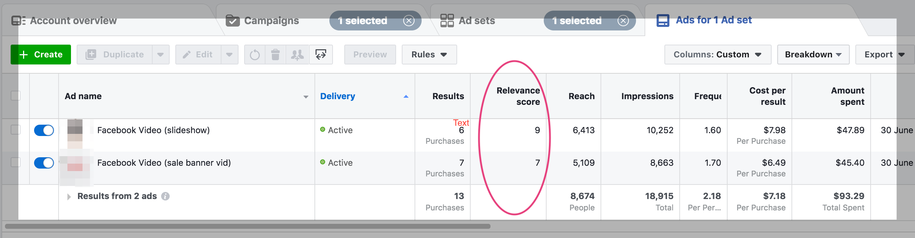Open Facebook Video (slideshow) ad thumbnail
The width and height of the screenshot is (915, 238).
(x=75, y=134)
